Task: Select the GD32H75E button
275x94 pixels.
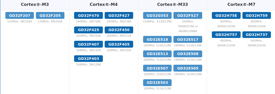Action: pyautogui.click(x=226, y=16)
